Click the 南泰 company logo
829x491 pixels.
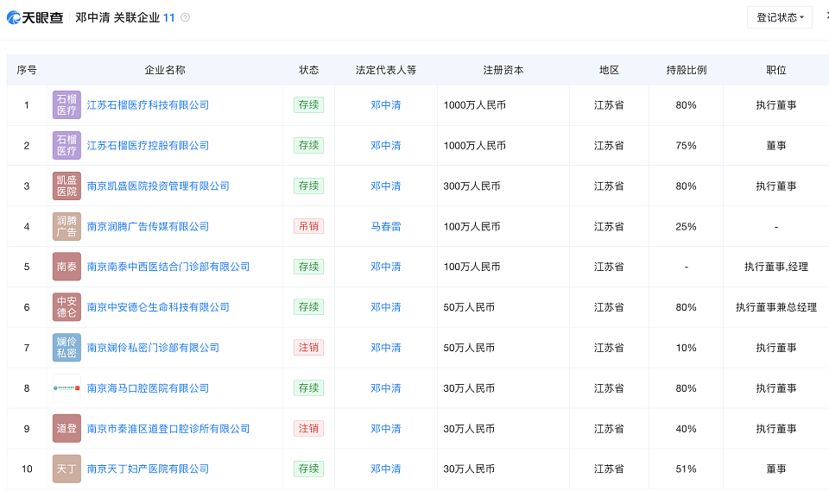pyautogui.click(x=66, y=267)
